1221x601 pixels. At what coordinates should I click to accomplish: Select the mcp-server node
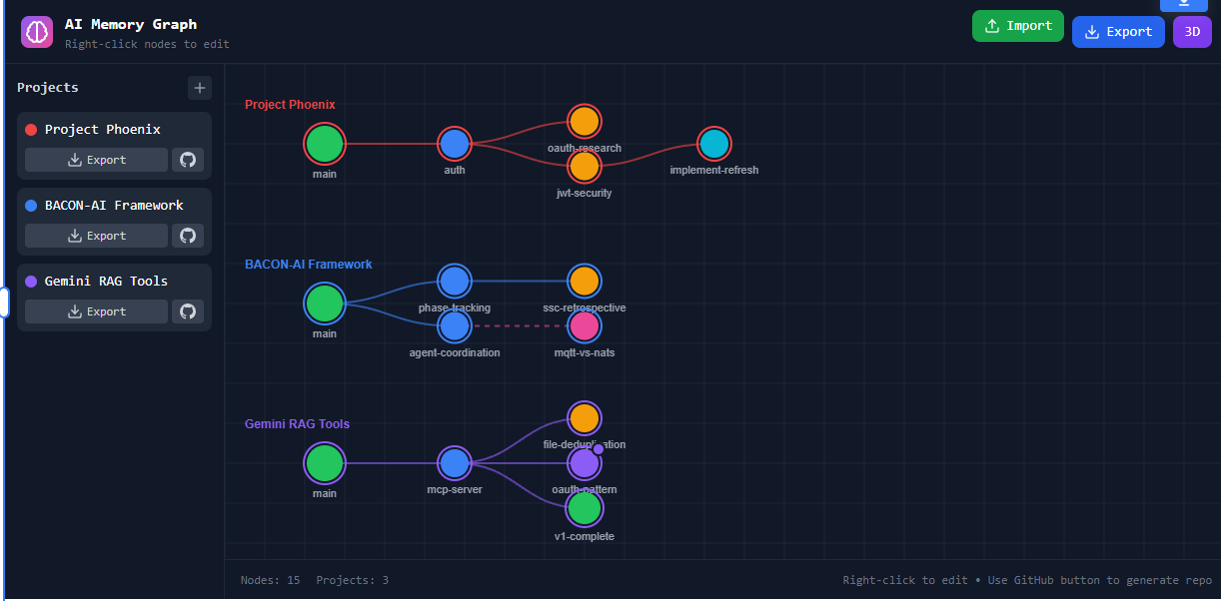click(455, 463)
